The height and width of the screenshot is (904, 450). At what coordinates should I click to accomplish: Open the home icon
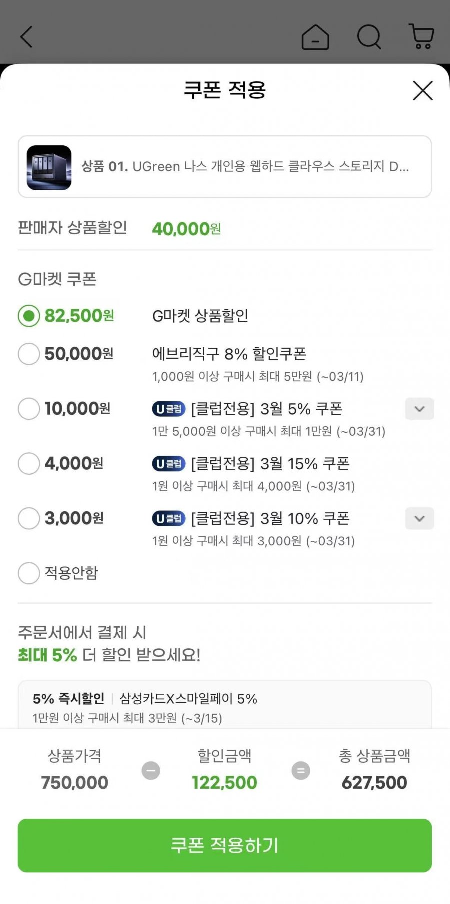pos(315,37)
